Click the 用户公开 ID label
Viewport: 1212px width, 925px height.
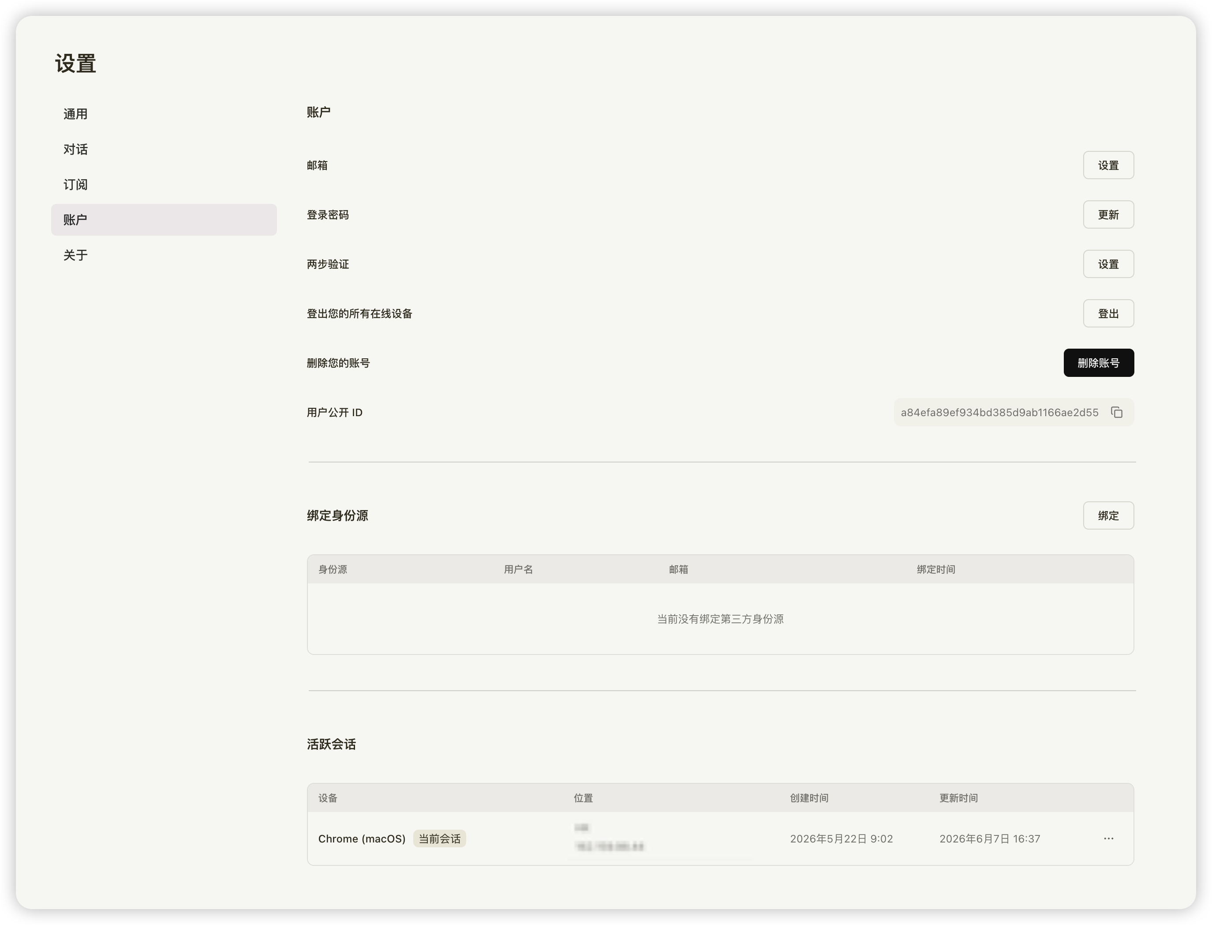pyautogui.click(x=334, y=412)
